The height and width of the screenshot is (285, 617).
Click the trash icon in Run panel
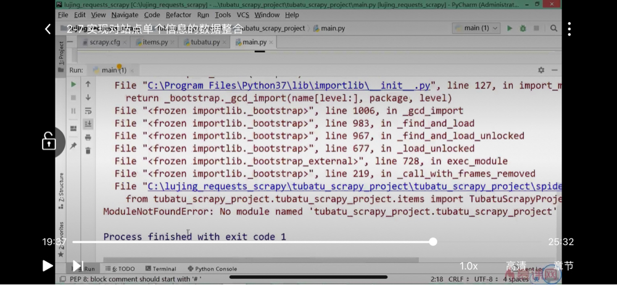pyautogui.click(x=88, y=151)
